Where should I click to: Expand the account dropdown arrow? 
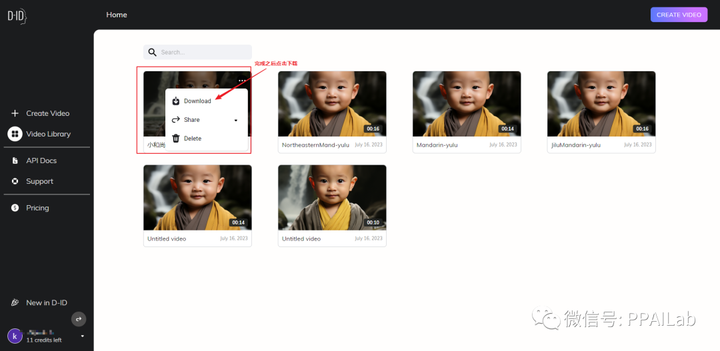83,336
